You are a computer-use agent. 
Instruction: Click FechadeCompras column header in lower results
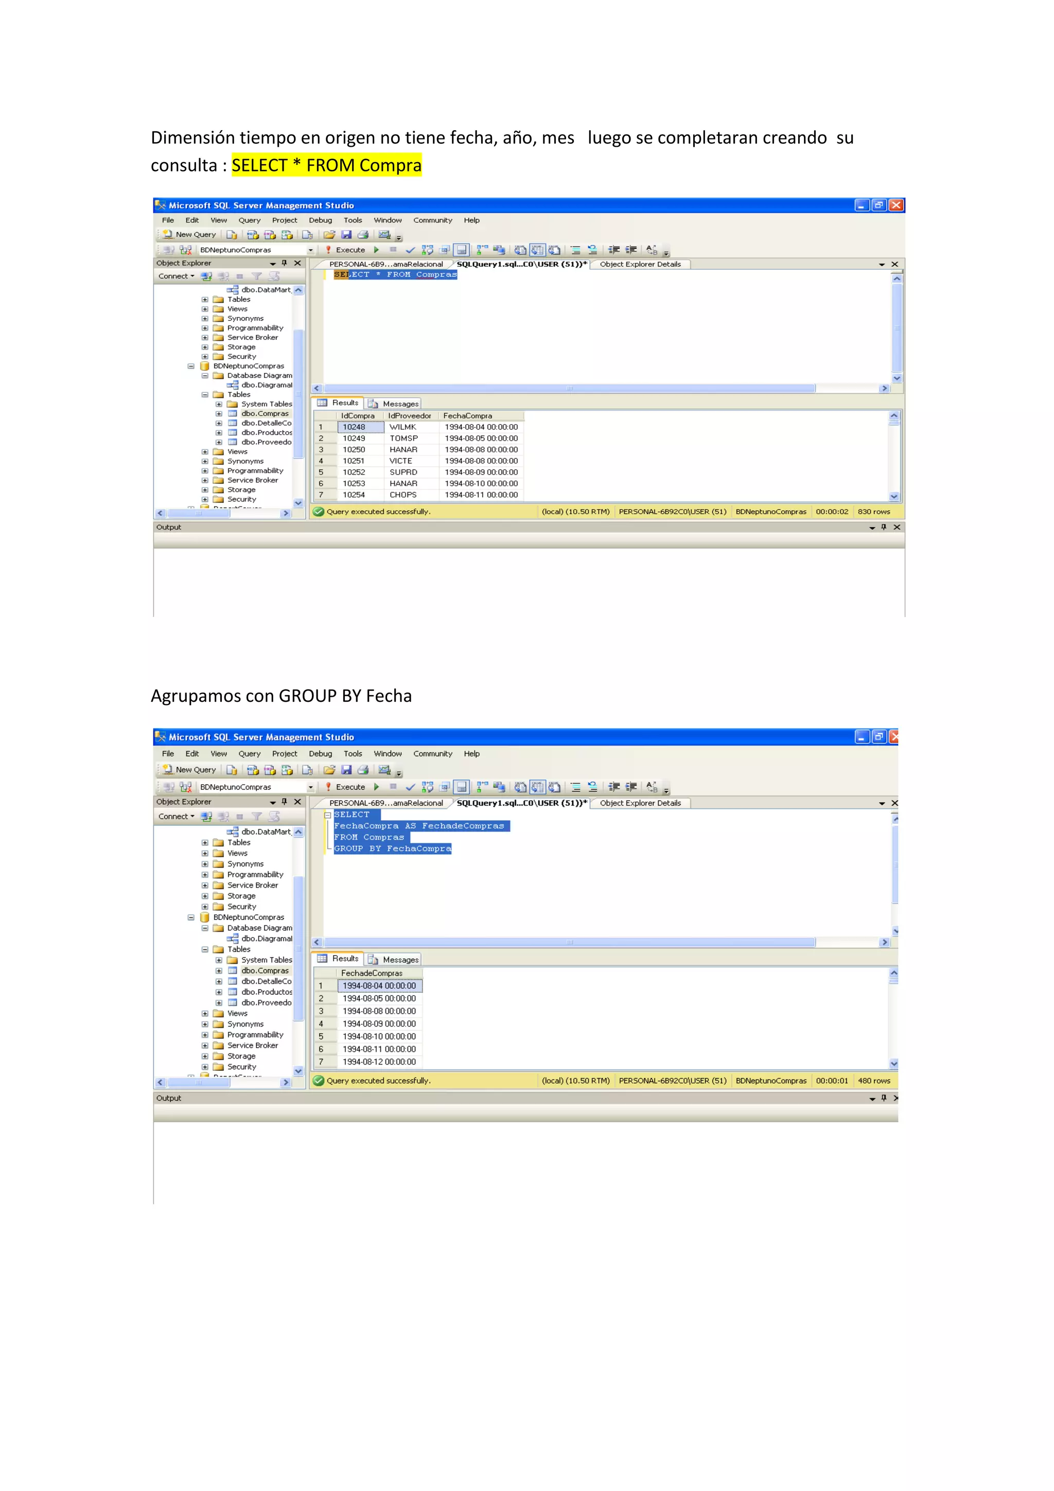(380, 974)
